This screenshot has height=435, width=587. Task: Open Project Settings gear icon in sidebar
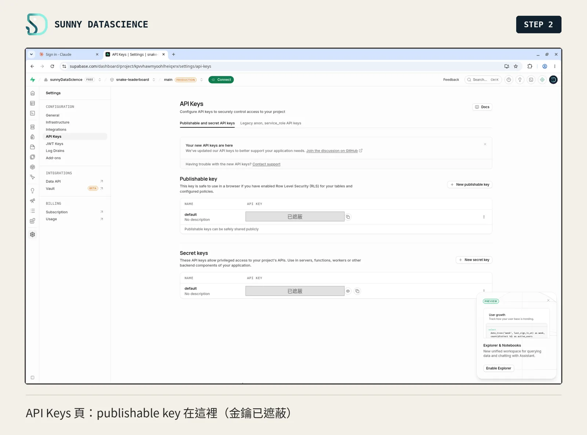tap(33, 235)
